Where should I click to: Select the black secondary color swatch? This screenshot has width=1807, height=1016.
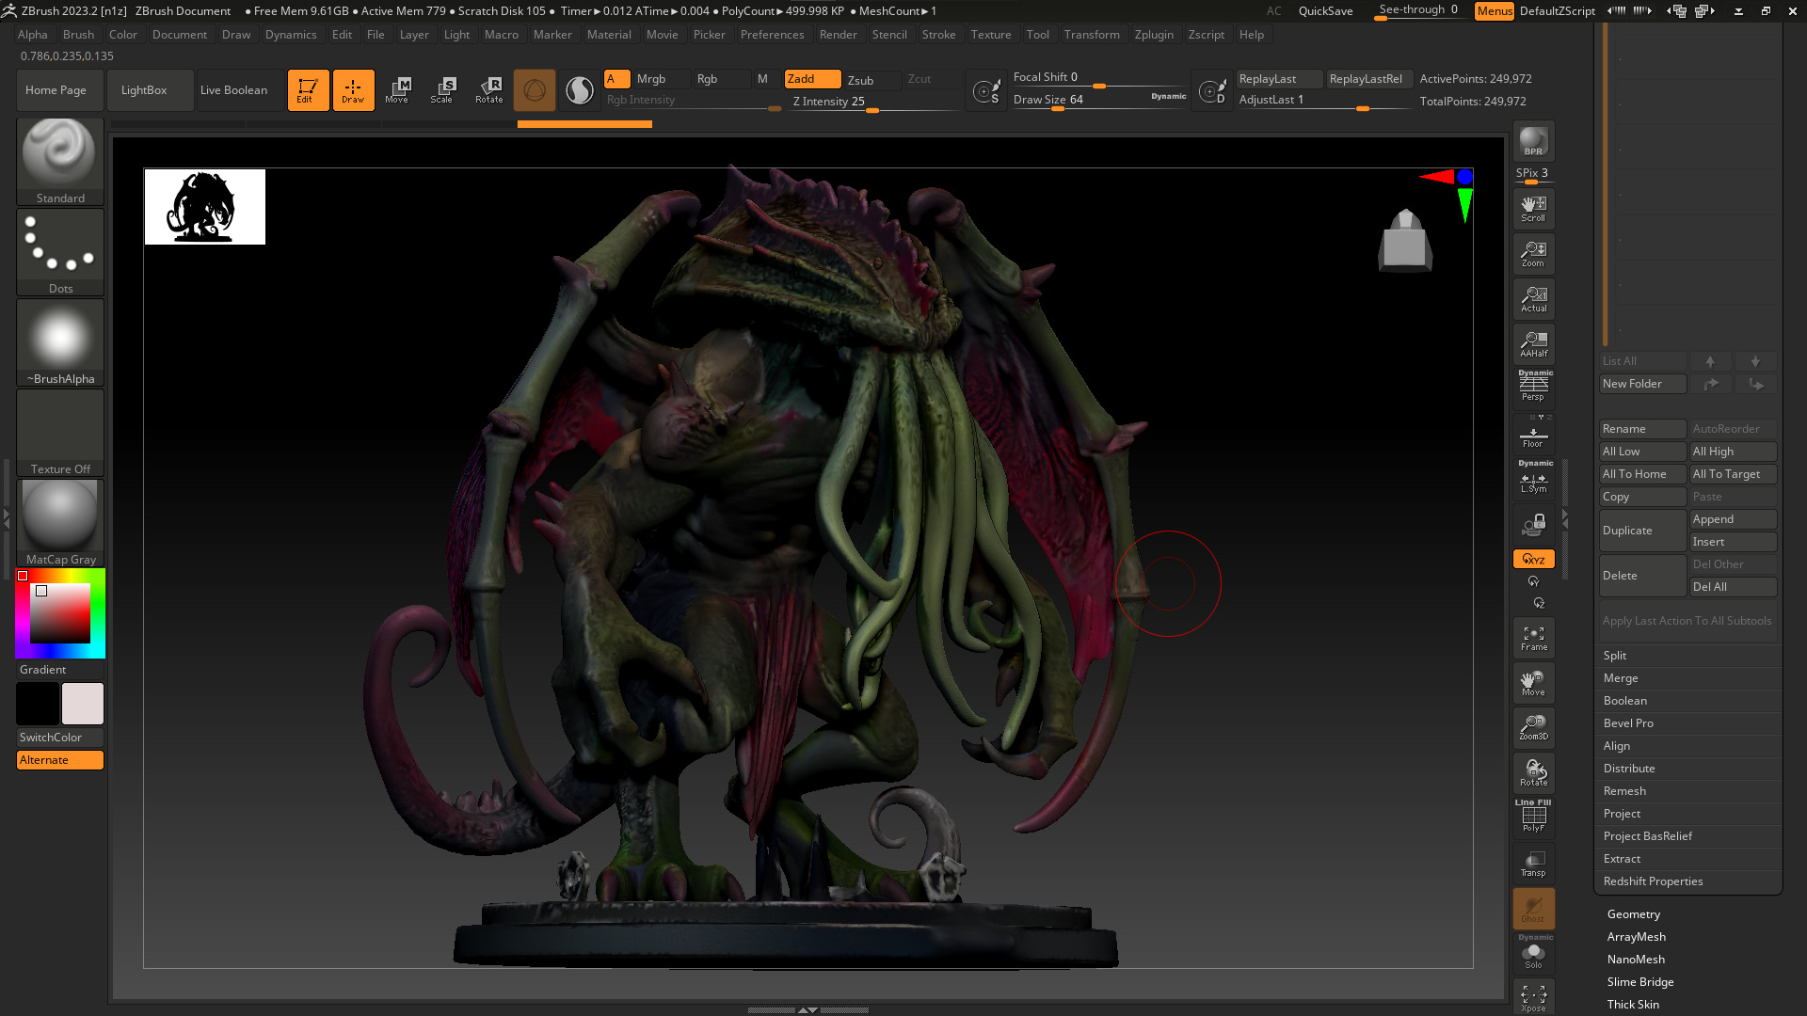tap(38, 704)
